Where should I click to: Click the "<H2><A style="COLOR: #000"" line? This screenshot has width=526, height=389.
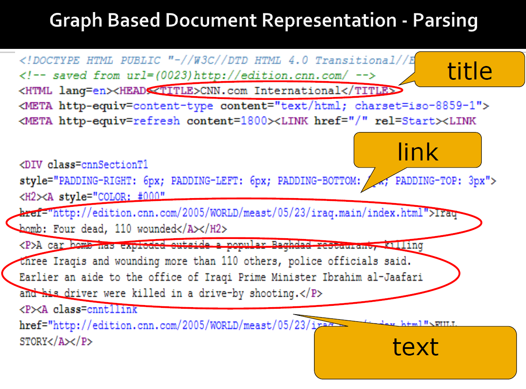point(92,196)
